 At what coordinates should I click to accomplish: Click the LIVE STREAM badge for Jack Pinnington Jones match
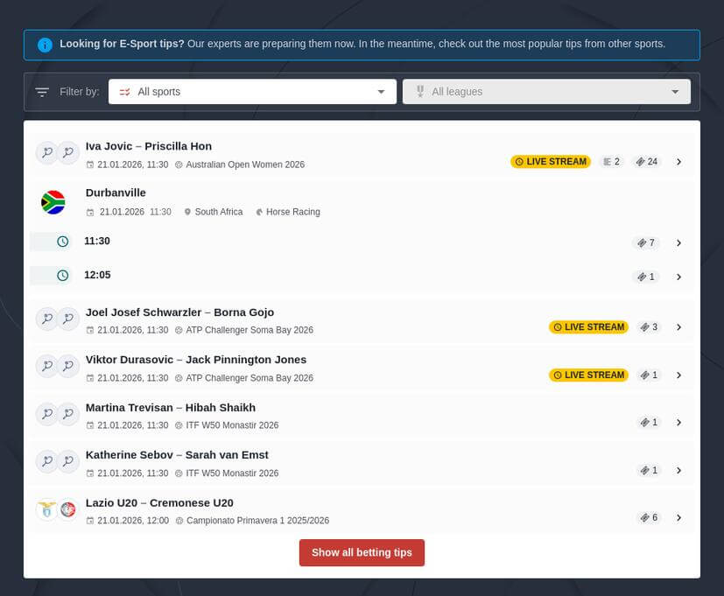(587, 375)
